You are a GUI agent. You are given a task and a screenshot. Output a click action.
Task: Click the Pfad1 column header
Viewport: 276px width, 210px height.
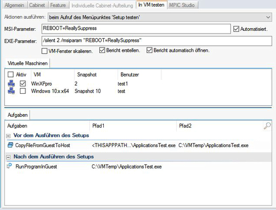point(133,126)
